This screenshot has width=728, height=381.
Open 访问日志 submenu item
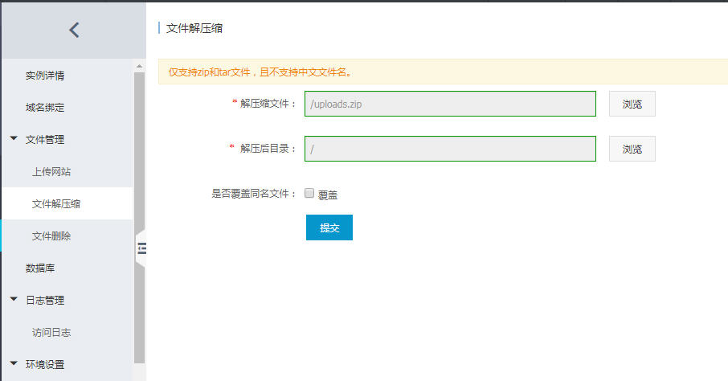click(x=51, y=332)
